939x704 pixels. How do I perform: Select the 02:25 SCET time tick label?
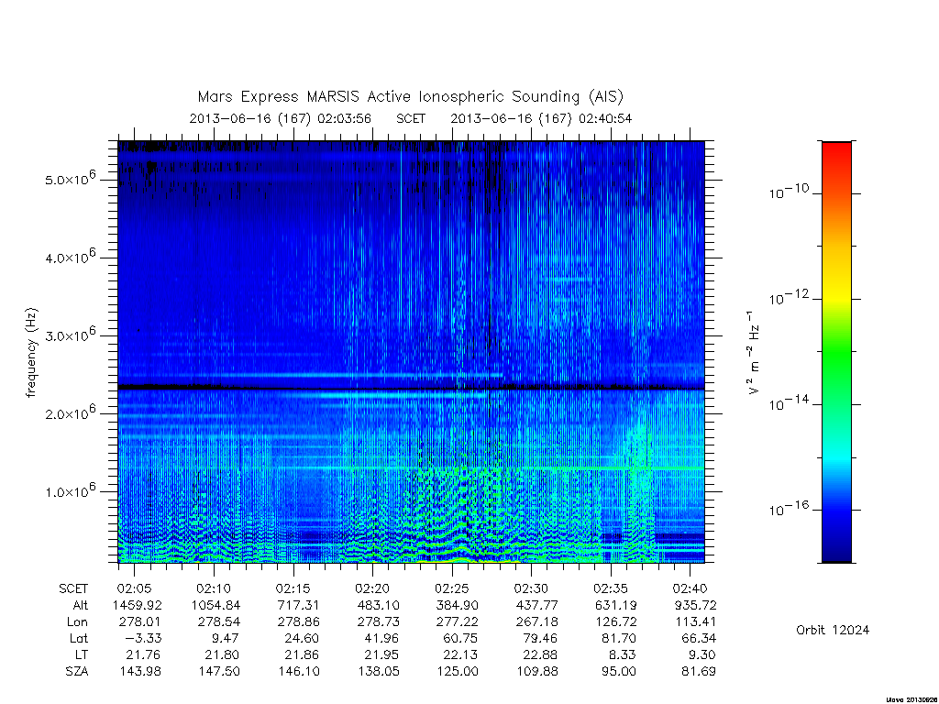pos(451,588)
